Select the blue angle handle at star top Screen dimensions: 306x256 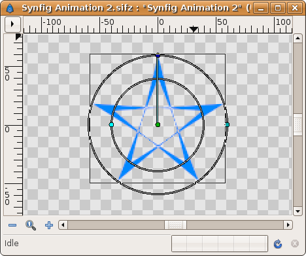pyautogui.click(x=158, y=56)
